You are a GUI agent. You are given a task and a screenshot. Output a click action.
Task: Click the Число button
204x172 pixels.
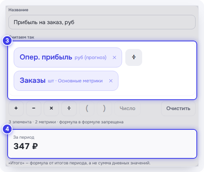click(128, 108)
